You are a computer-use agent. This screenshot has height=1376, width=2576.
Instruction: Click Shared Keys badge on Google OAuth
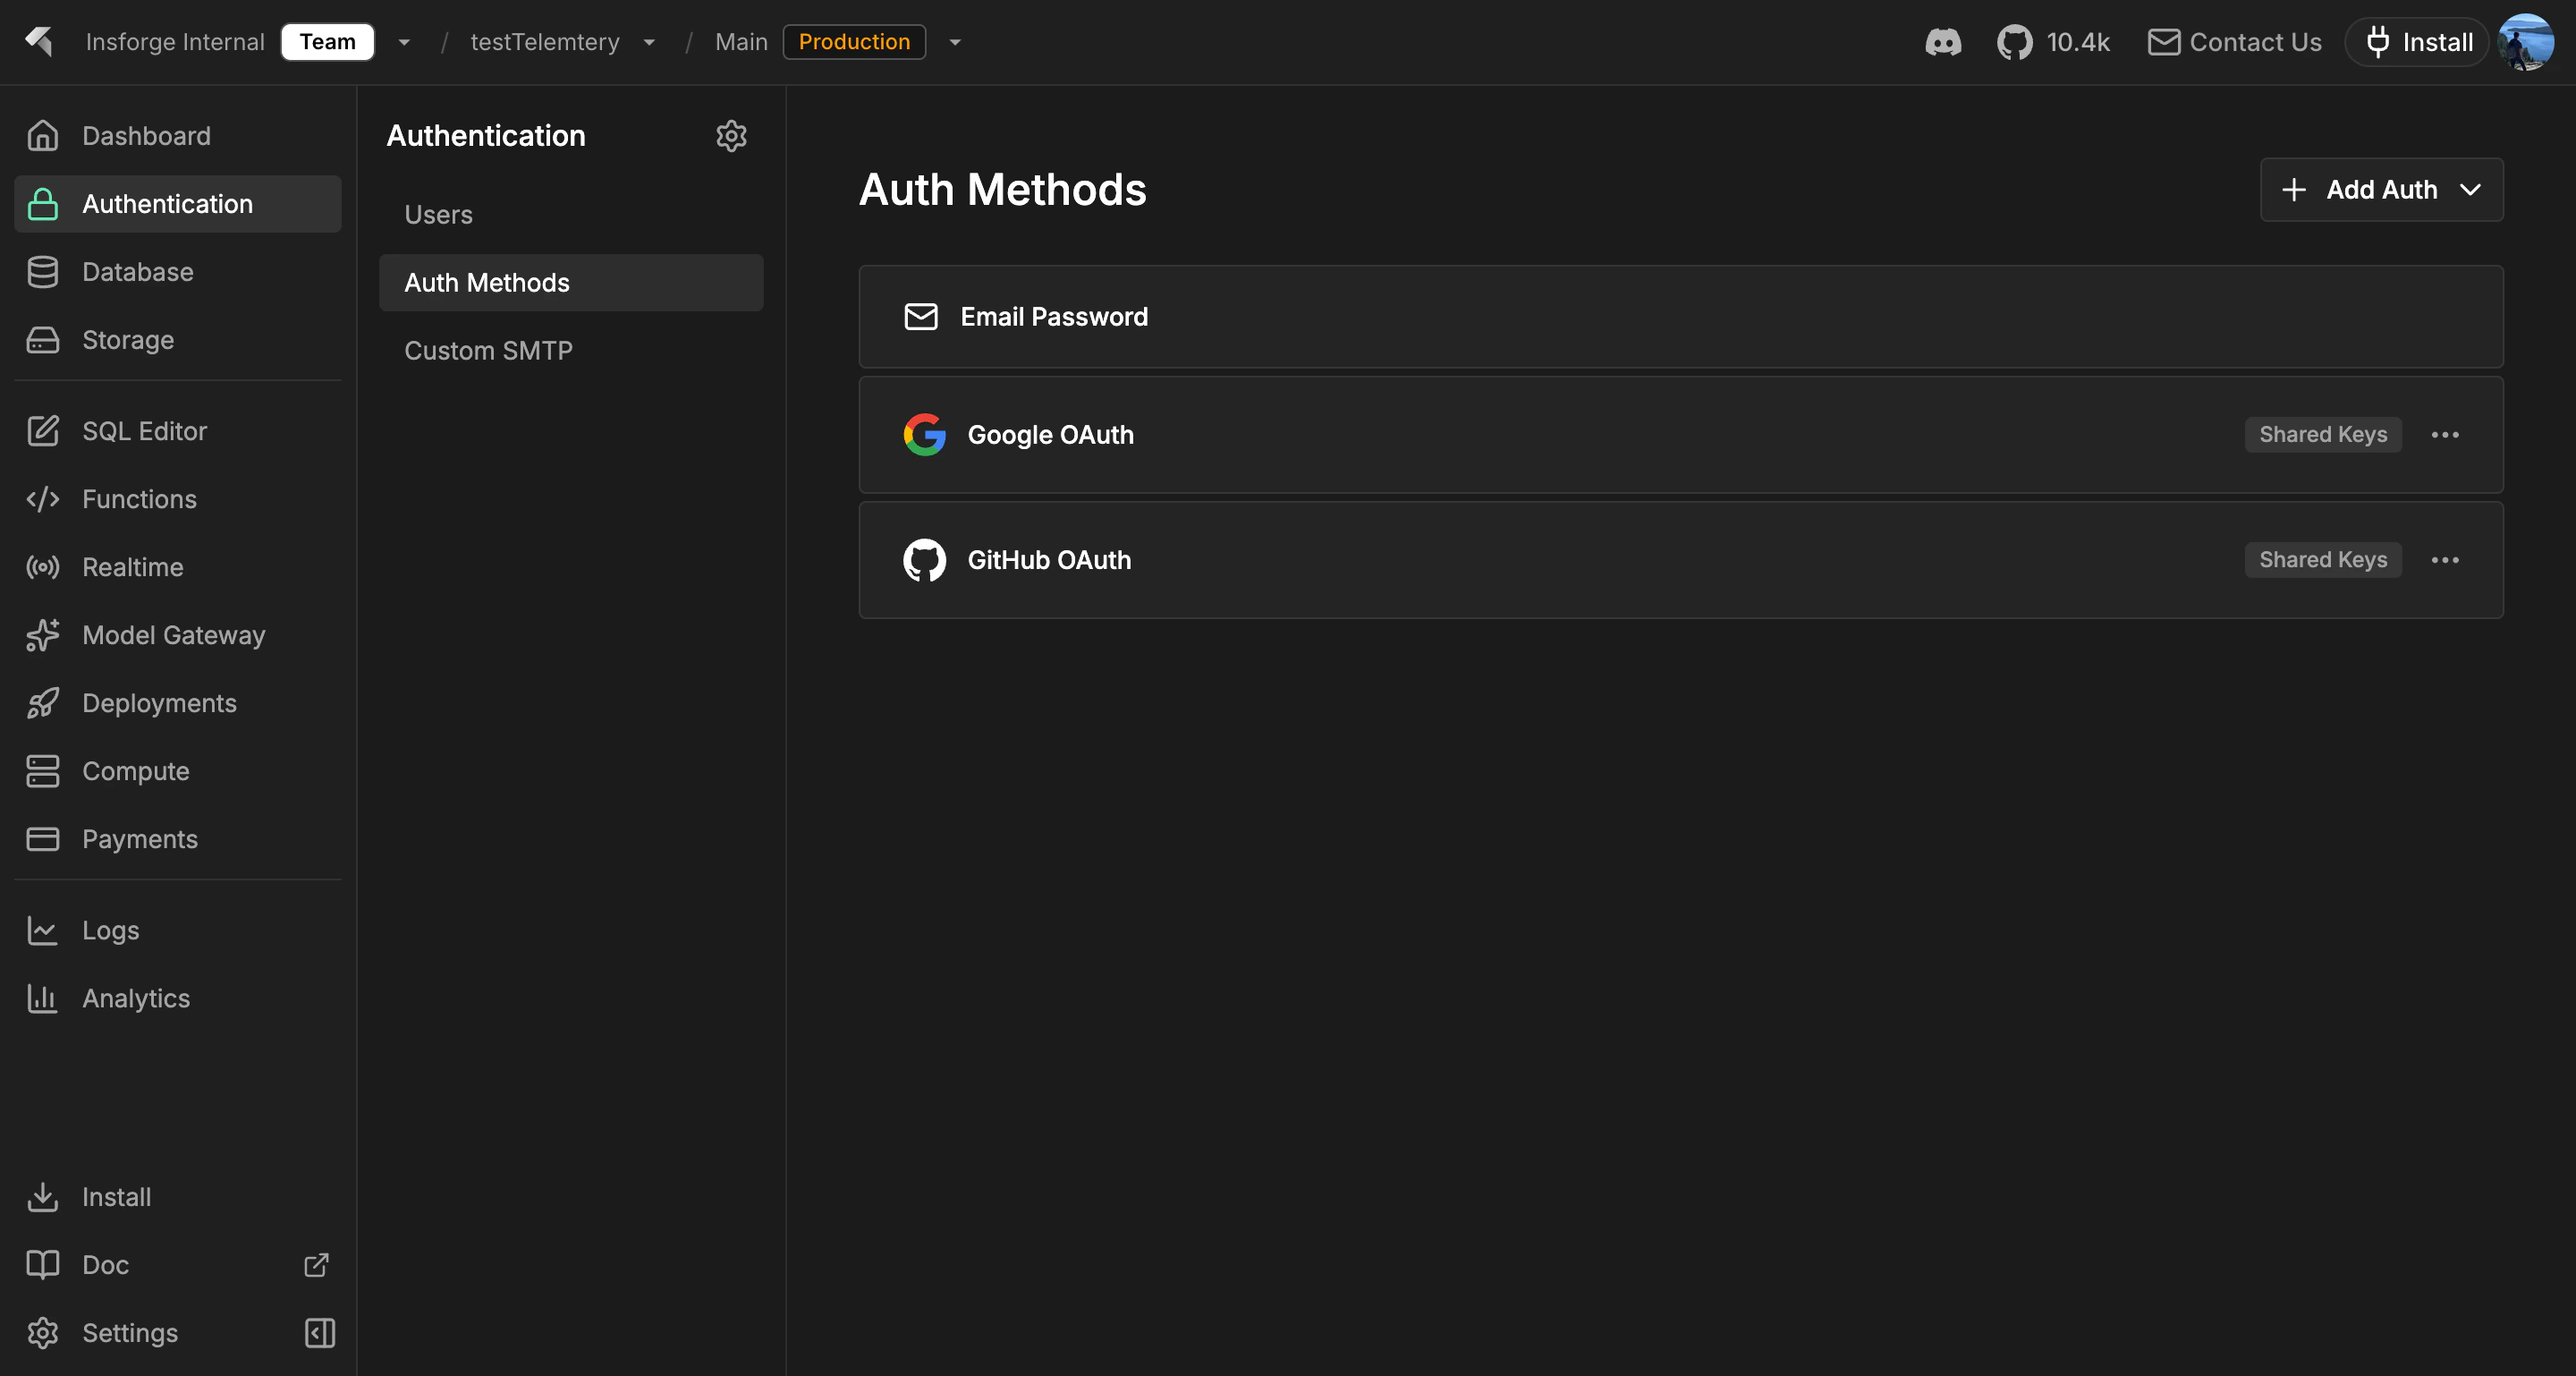[2323, 435]
